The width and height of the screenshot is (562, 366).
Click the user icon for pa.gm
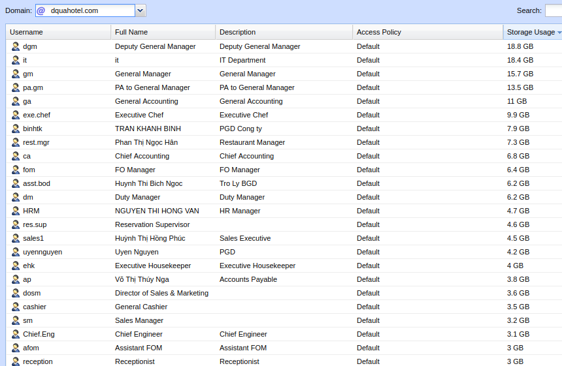click(x=16, y=87)
